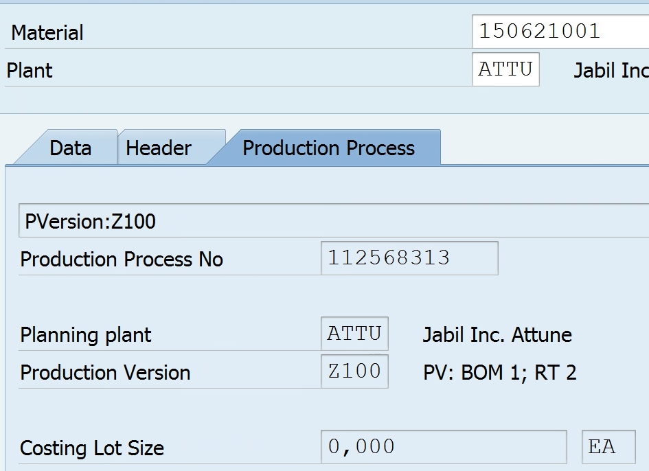Screen dimensions: 649x471
Task: Click the PVersion:Z100 header bar
Action: pyautogui.click(x=333, y=221)
